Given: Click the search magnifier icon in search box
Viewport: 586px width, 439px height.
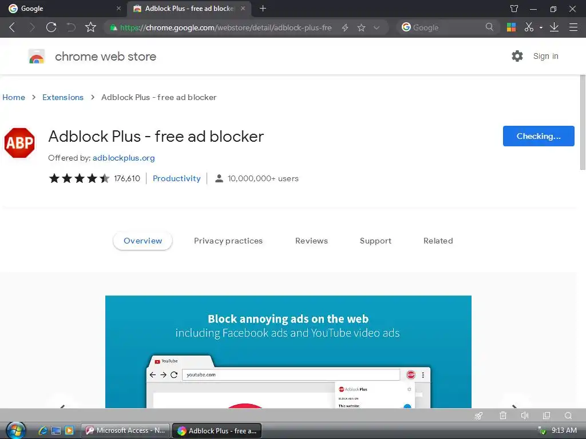Looking at the screenshot, I should coord(489,27).
